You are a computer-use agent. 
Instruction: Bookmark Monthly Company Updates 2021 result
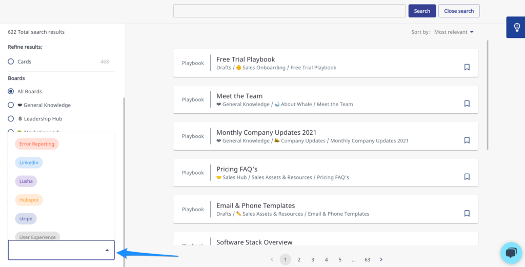467,140
